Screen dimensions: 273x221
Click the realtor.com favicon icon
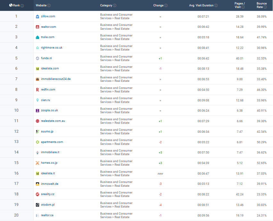click(x=37, y=27)
